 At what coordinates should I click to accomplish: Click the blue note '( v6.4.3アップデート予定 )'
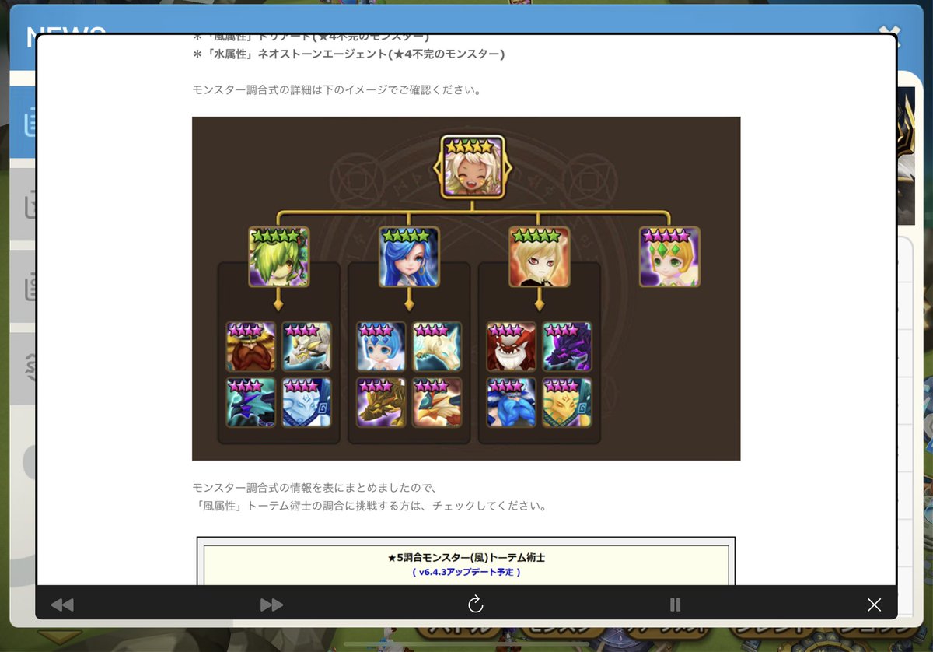coord(466,572)
